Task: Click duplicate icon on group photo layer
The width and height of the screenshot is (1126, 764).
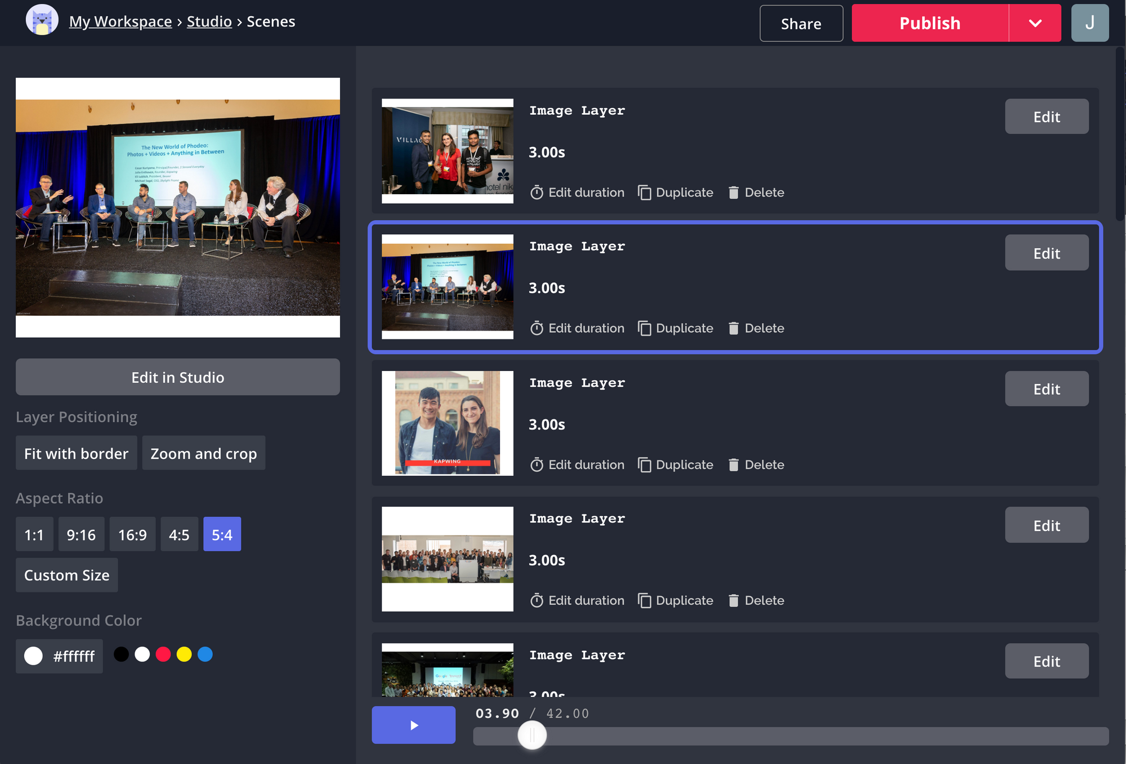Action: click(644, 601)
